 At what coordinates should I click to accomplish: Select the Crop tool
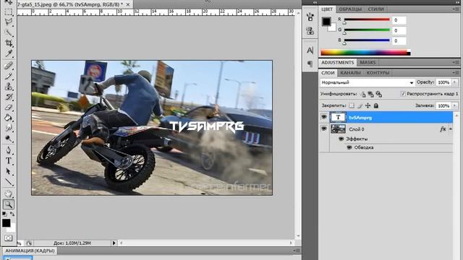click(x=8, y=43)
